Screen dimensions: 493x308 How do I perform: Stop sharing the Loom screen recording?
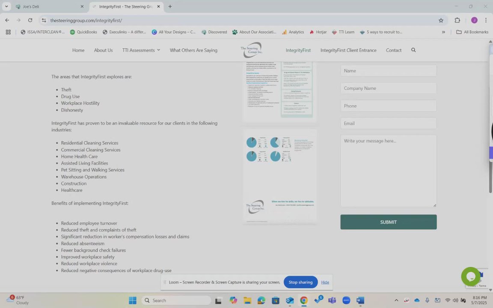(x=300, y=282)
